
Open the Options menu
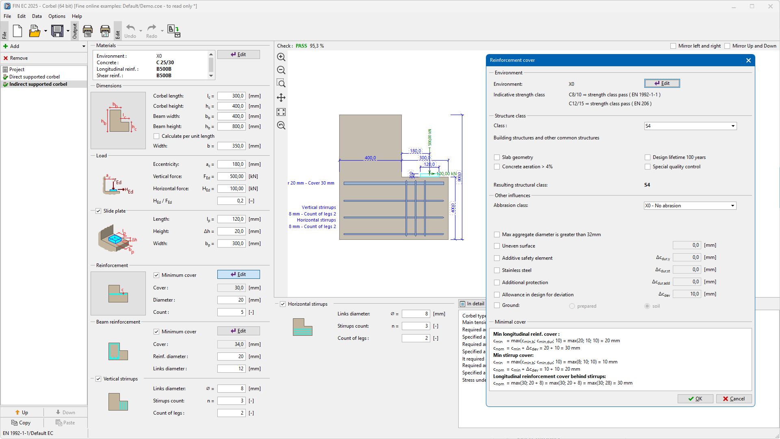(56, 16)
